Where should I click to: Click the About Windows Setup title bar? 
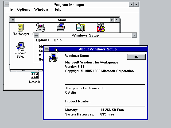[98, 49]
